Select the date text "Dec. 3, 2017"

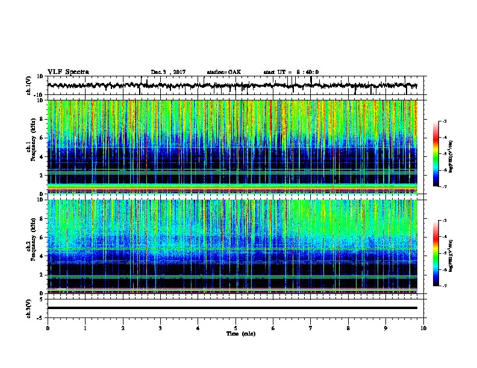pos(168,72)
